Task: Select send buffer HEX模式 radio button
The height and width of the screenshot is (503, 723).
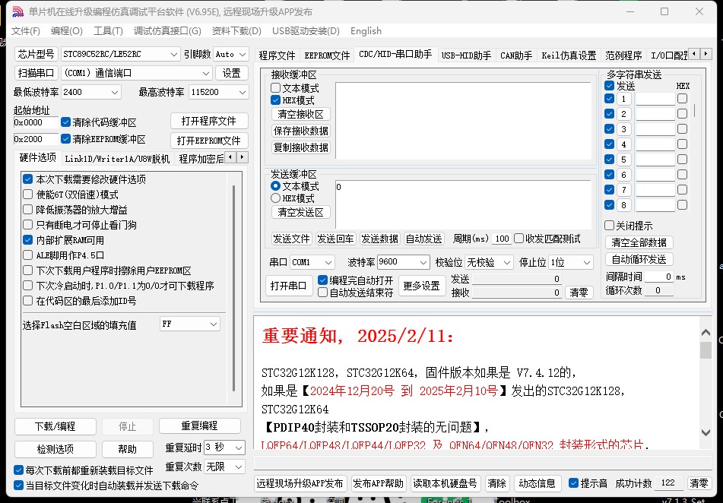Action: coord(276,198)
